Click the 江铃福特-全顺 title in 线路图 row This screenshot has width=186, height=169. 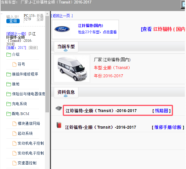pos(101,111)
